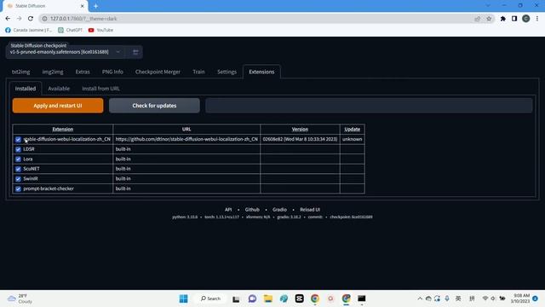Image resolution: width=545 pixels, height=307 pixels.
Task: Open the CapCut icon on taskbar
Action: click(x=299, y=298)
